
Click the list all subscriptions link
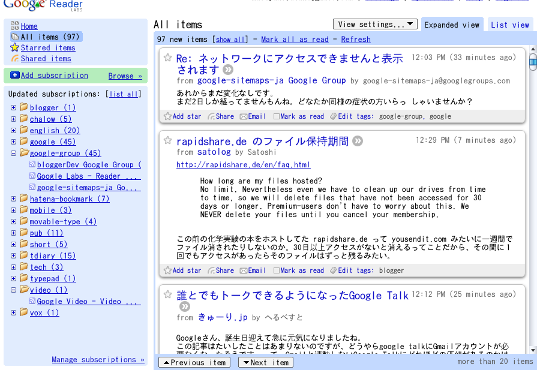coord(124,94)
